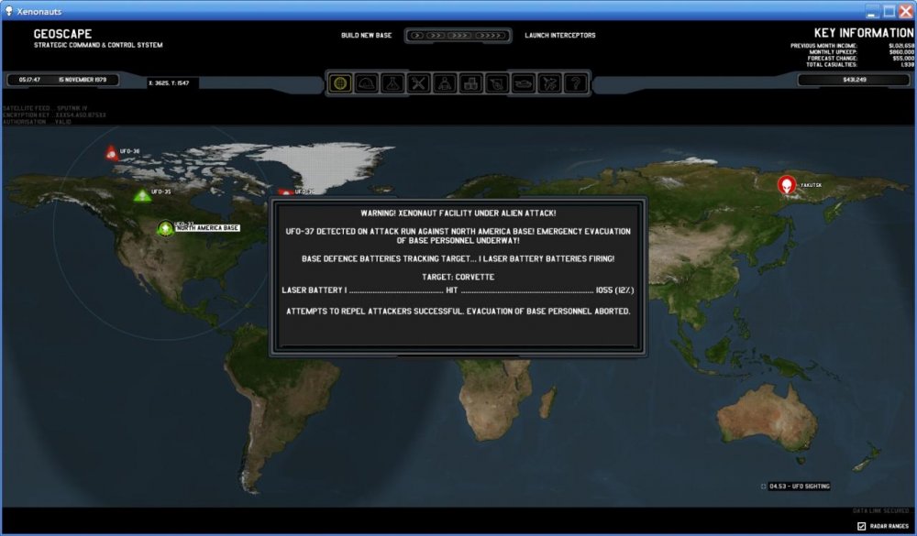Viewport: 917px width, 536px height.
Task: Click the North America Base green marker
Action: (165, 228)
